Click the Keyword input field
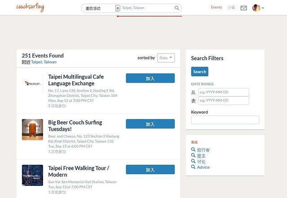 pyautogui.click(x=225, y=120)
